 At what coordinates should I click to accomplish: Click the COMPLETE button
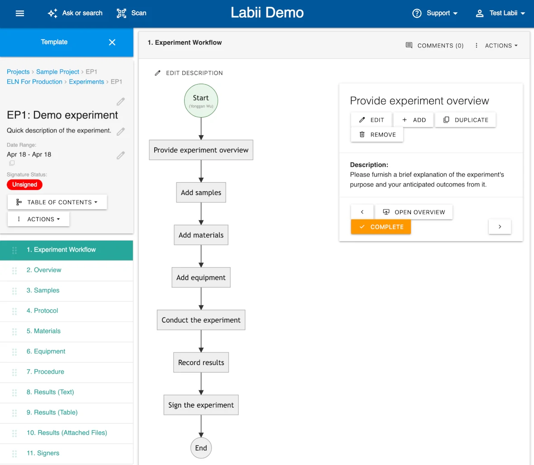(x=381, y=227)
